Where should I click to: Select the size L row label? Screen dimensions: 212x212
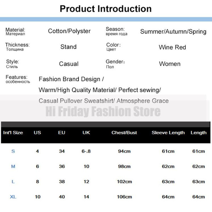(13, 182)
